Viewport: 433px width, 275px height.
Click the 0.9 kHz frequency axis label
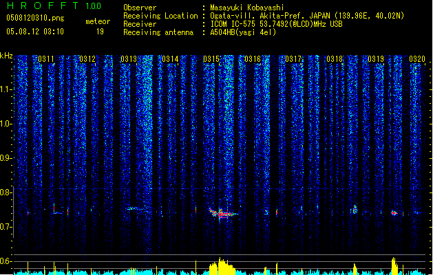click(x=6, y=158)
